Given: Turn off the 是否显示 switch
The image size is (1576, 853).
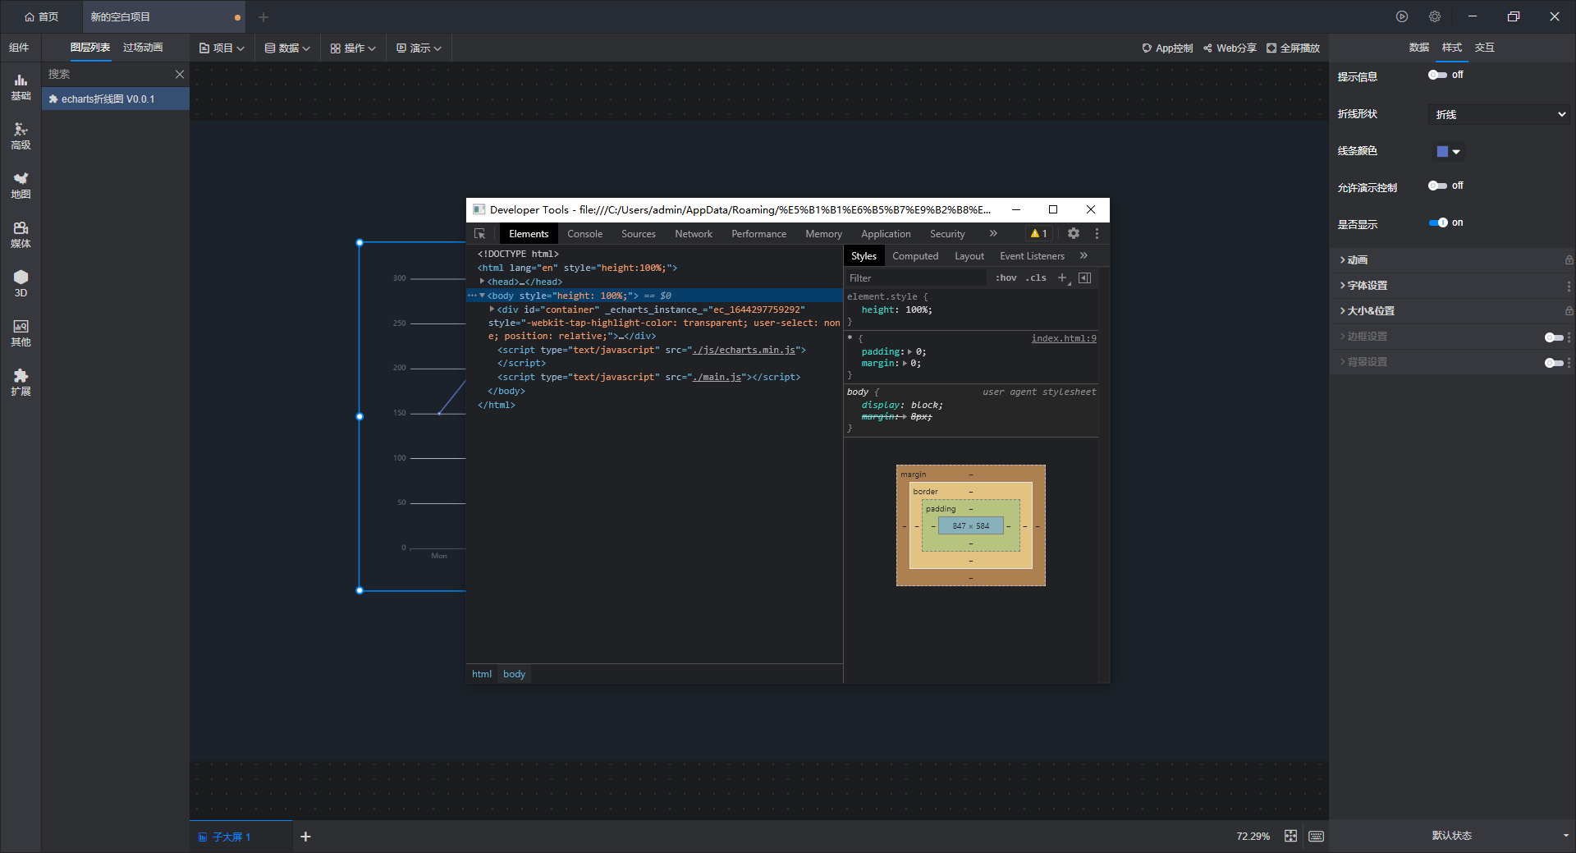Looking at the screenshot, I should click(1437, 222).
